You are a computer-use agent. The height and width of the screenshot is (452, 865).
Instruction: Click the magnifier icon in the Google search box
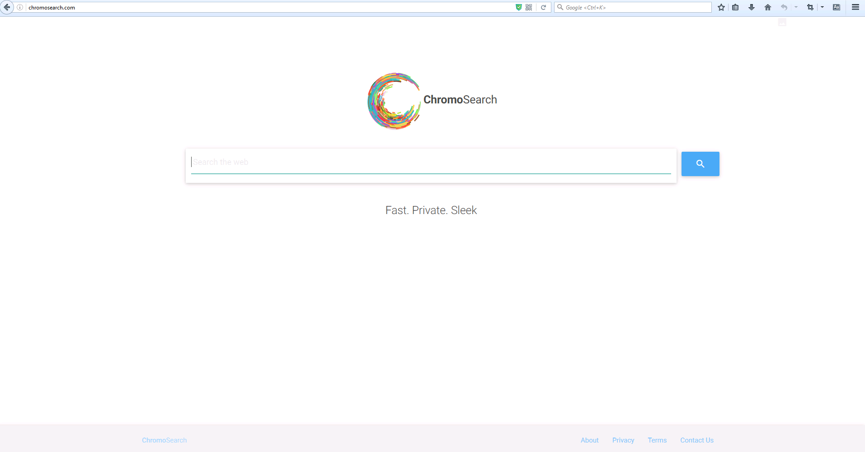tap(560, 7)
